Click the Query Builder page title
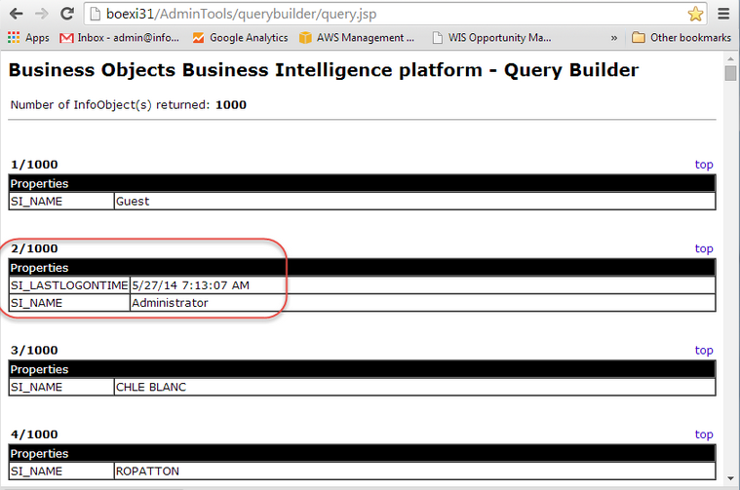Image resolution: width=740 pixels, height=490 pixels. pyautogui.click(x=324, y=70)
